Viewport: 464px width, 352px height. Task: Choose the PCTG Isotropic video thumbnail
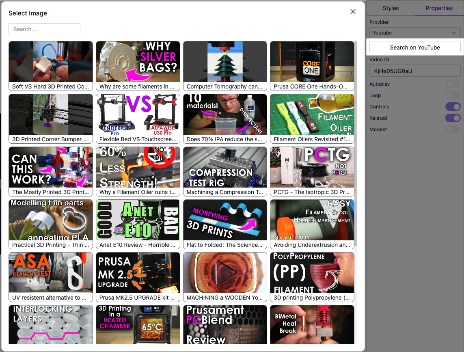[312, 167]
